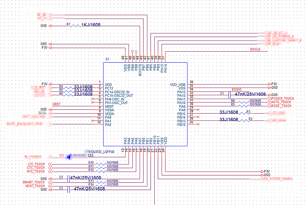Click the GND port next to C3
Image resolution: width=307 pixels, height=205 pixels.
(46, 190)
